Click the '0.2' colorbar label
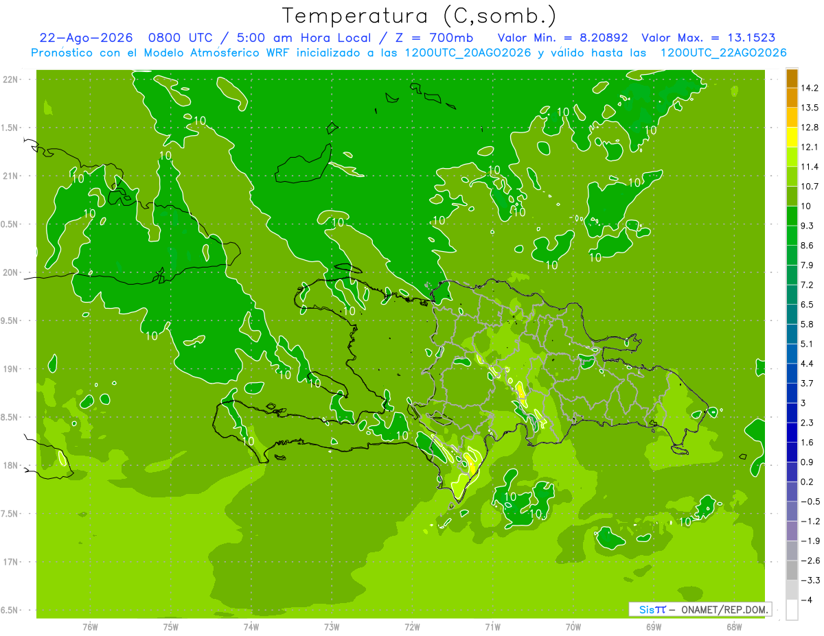This screenshot has width=824, height=636. [808, 482]
